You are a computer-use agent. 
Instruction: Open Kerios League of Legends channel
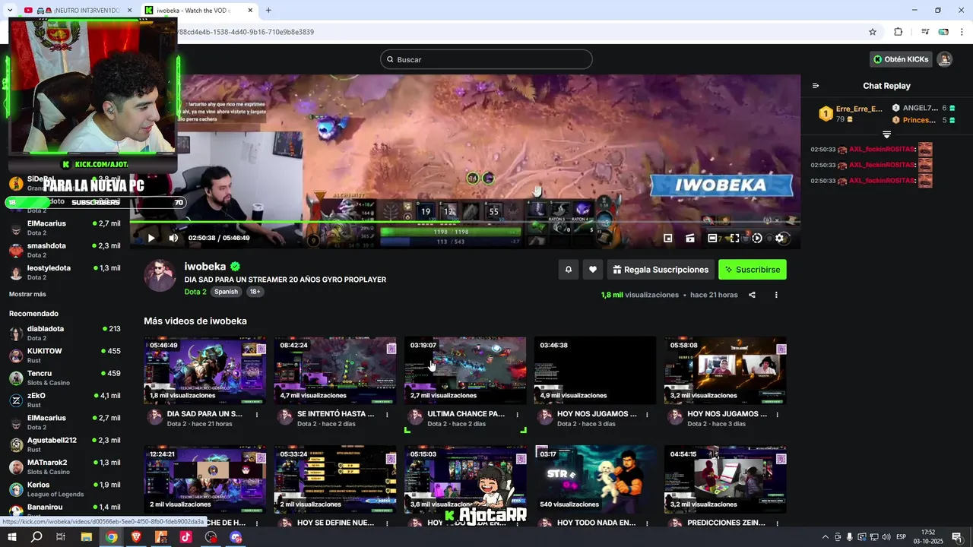65,489
